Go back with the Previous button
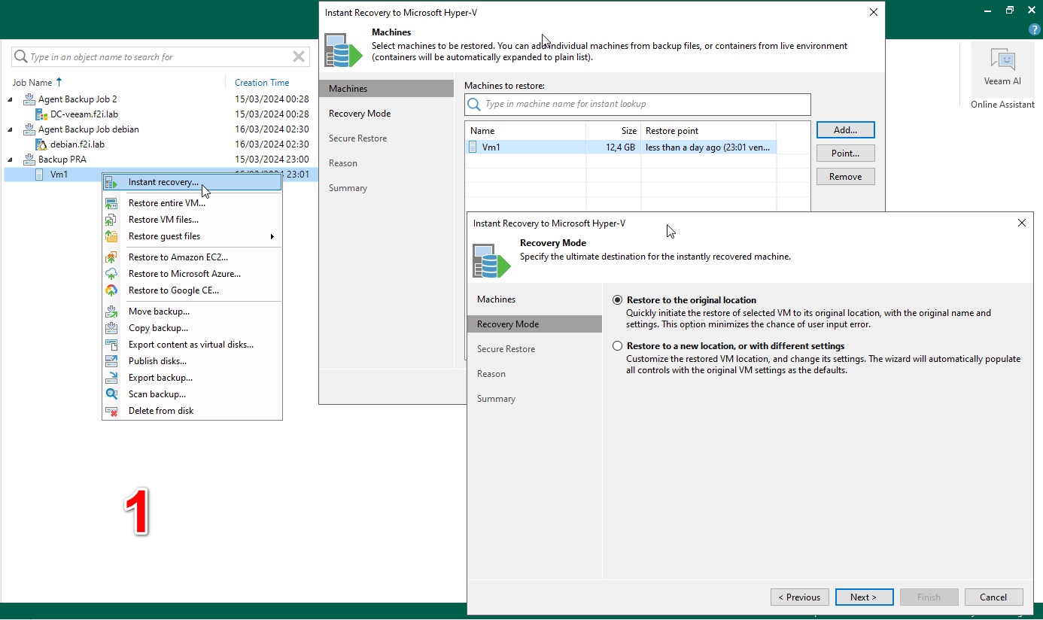This screenshot has height=620, width=1043. [800, 597]
